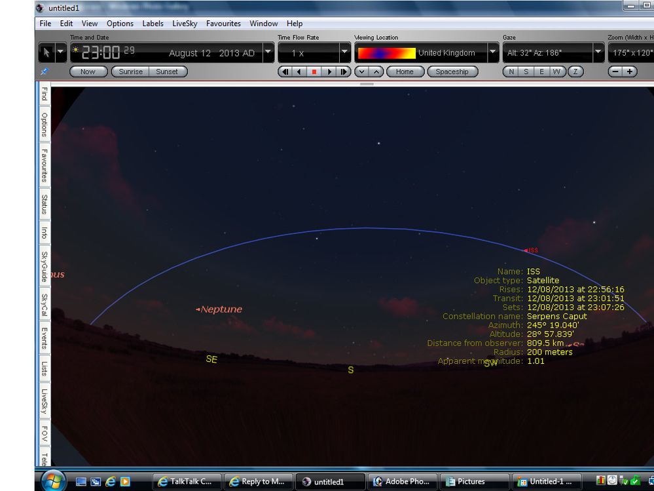Click the Windows Start orb

click(x=53, y=481)
